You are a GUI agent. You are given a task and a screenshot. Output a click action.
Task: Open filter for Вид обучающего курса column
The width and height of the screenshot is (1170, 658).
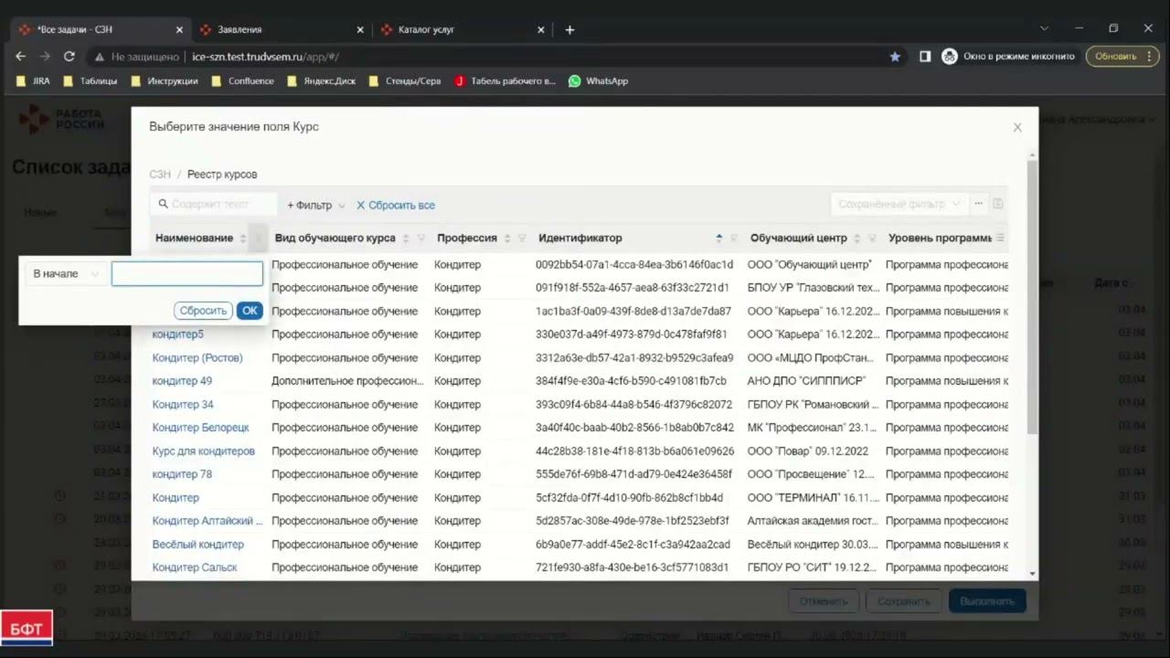click(421, 239)
